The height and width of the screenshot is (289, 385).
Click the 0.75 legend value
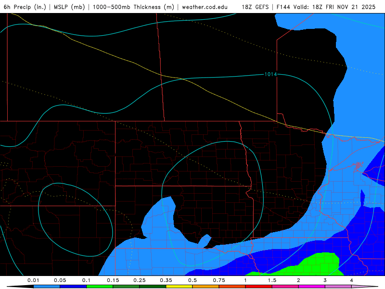(219, 280)
